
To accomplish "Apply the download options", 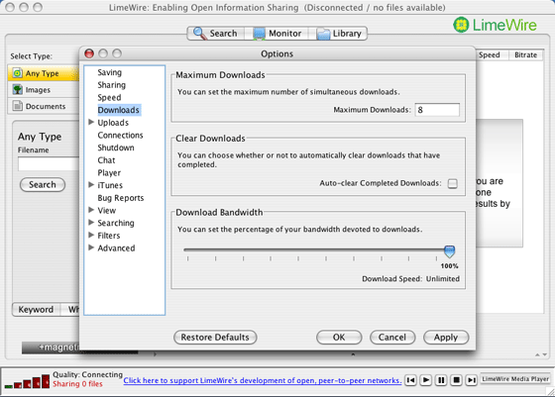I will [446, 337].
